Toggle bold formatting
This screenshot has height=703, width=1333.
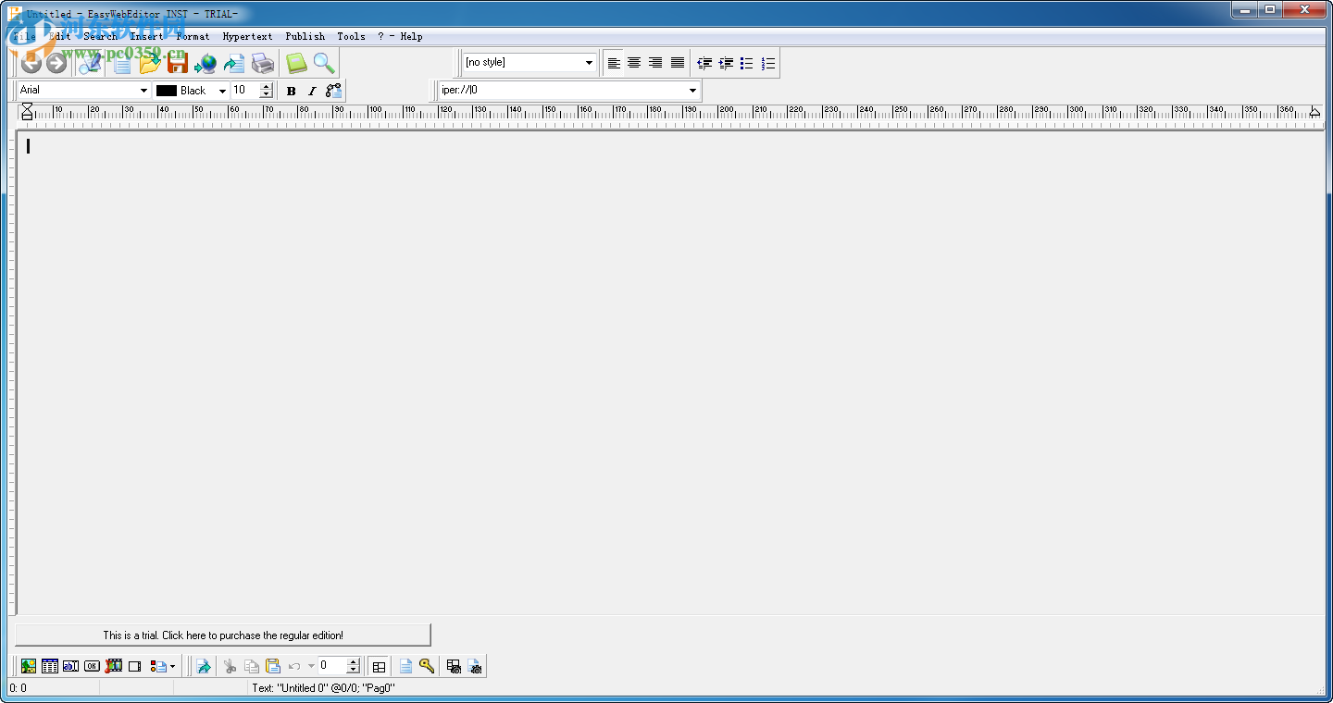[291, 91]
